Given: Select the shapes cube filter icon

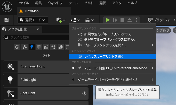Looking at the screenshot, I should point(39,47).
